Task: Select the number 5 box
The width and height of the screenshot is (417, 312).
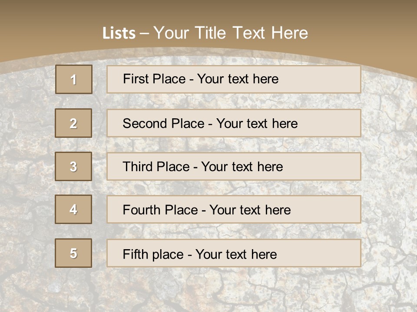Action: pyautogui.click(x=73, y=253)
